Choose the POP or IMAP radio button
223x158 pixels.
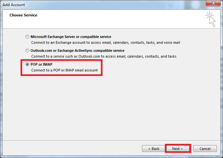(x=27, y=64)
